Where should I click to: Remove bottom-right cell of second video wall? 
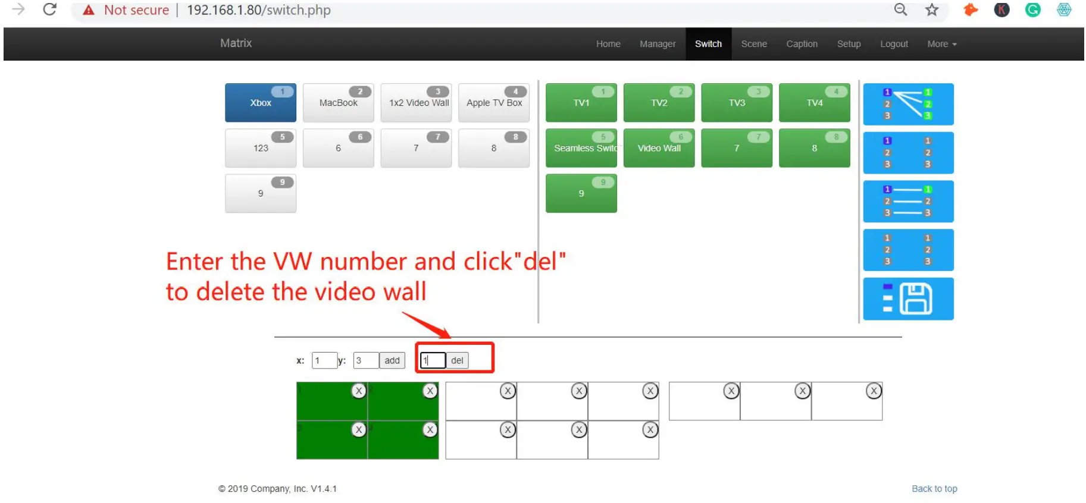[x=650, y=429]
